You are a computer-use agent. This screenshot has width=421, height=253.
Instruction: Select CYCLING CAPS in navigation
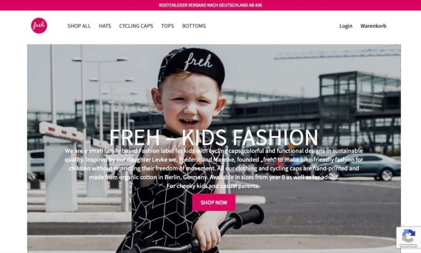click(x=136, y=26)
